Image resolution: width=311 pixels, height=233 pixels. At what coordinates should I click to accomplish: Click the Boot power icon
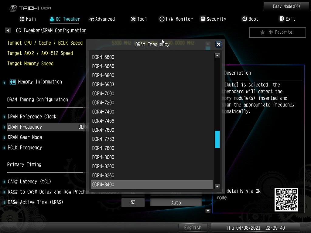click(x=244, y=19)
